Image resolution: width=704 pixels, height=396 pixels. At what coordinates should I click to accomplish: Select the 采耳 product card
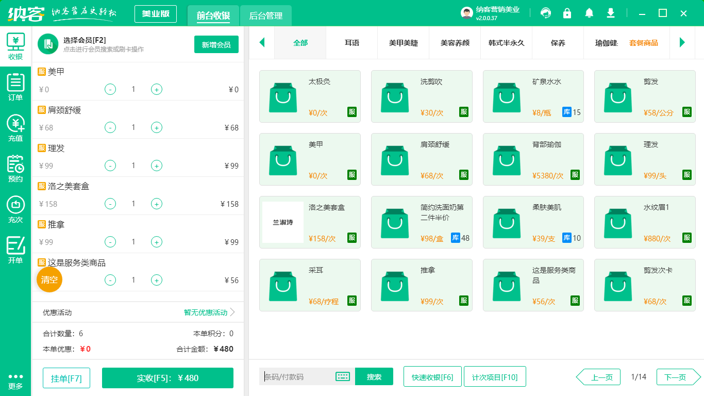pos(310,285)
